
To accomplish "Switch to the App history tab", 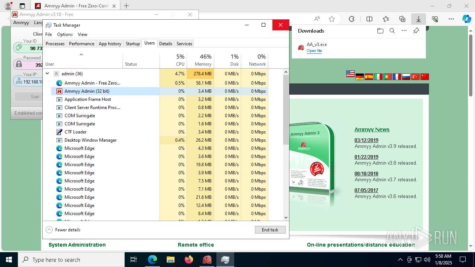I will pos(110,43).
